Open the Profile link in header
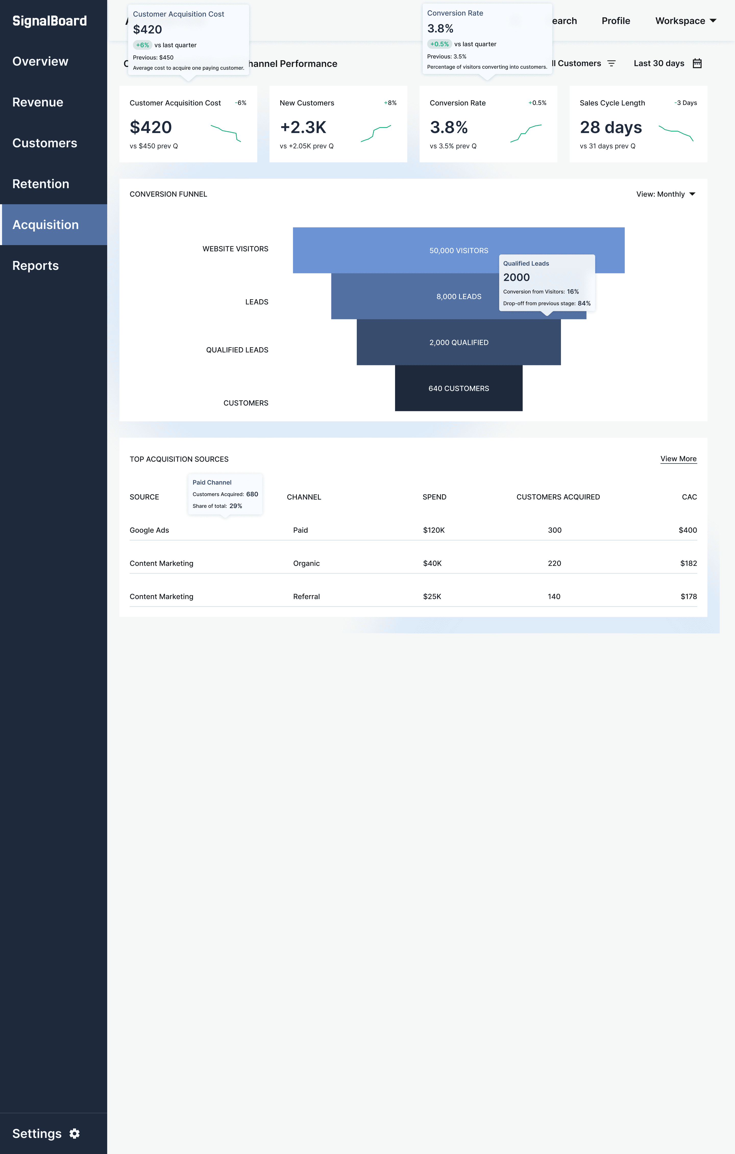Image resolution: width=735 pixels, height=1154 pixels. [x=616, y=21]
